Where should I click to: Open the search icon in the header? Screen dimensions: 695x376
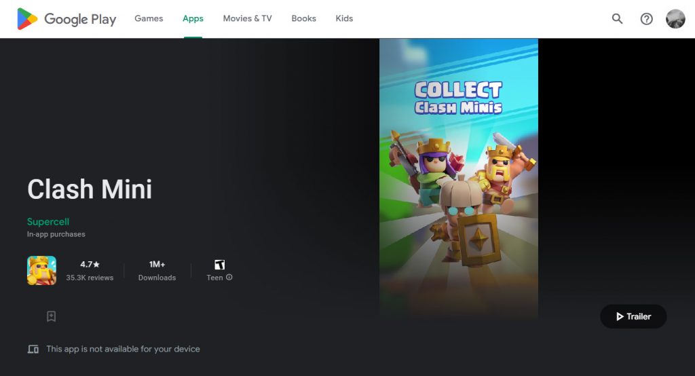point(617,19)
